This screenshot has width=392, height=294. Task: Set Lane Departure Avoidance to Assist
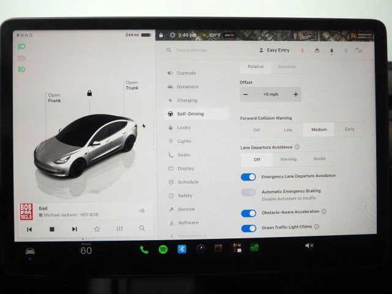click(x=319, y=159)
